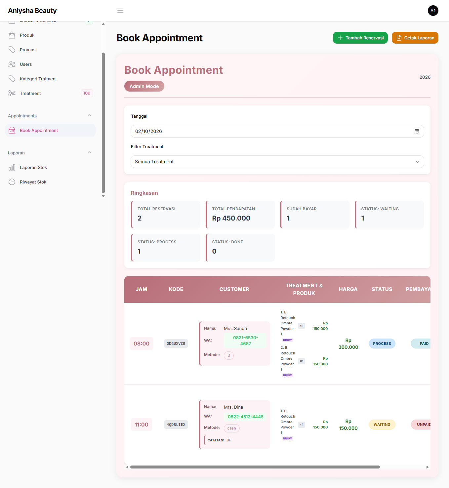Screen dimensions: 449x488
Task: Click the Tambah Reservasi button
Action: (360, 38)
